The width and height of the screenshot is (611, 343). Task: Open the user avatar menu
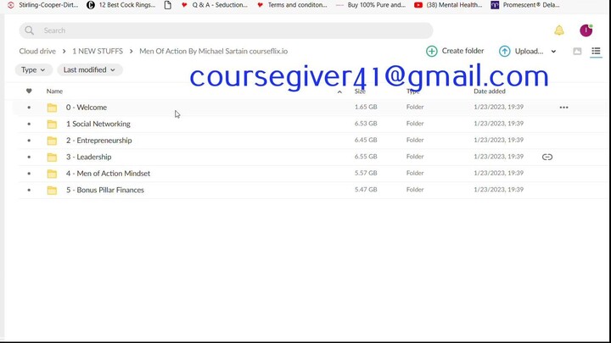point(586,30)
